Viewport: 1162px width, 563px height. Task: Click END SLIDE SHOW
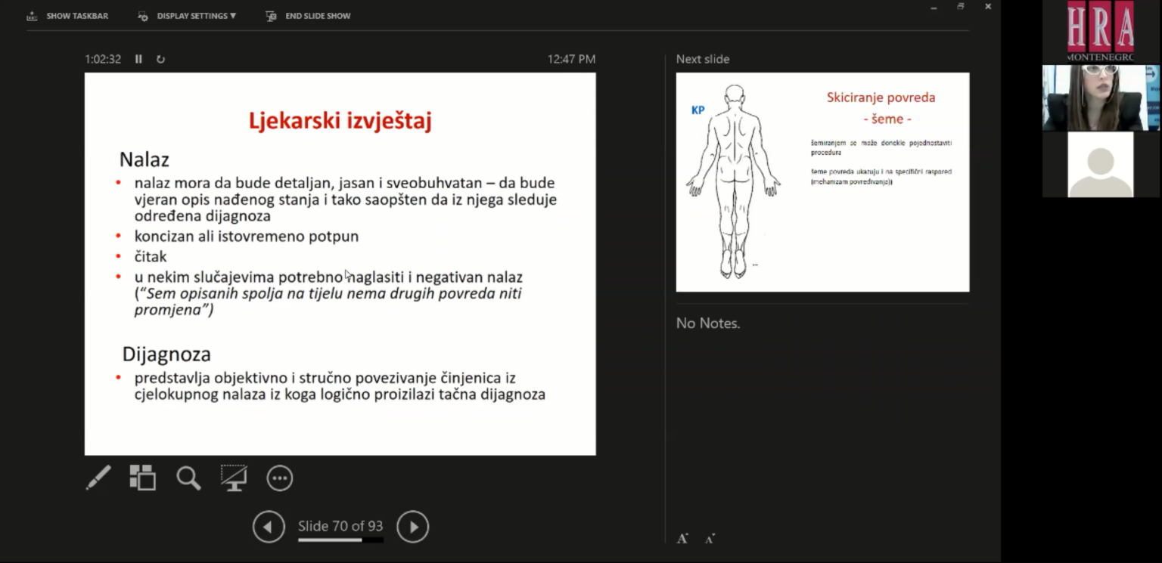tap(309, 16)
